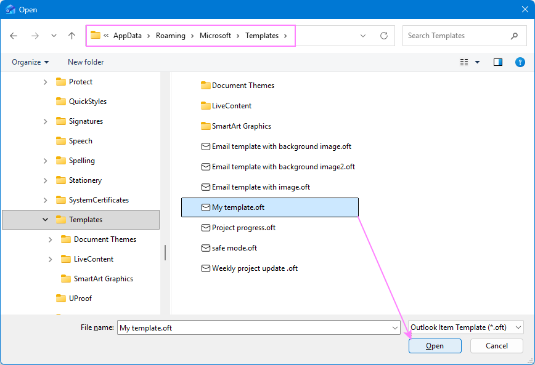Click the search magnifier in Search Templates

point(514,36)
